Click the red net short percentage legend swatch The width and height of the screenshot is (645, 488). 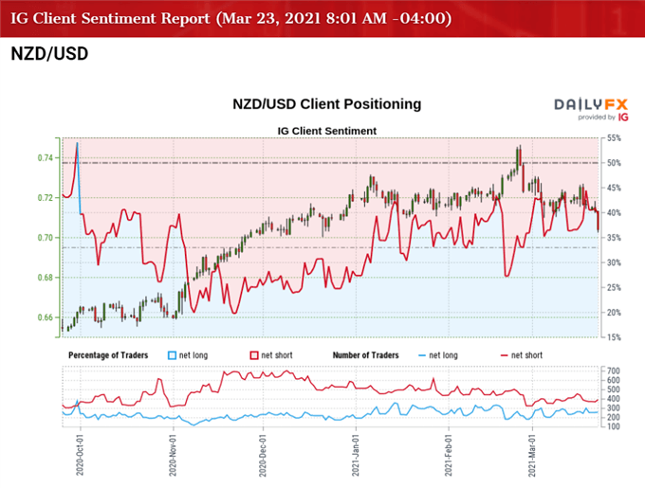tap(254, 355)
